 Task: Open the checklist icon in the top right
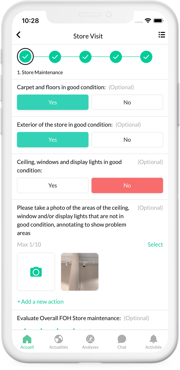(162, 35)
